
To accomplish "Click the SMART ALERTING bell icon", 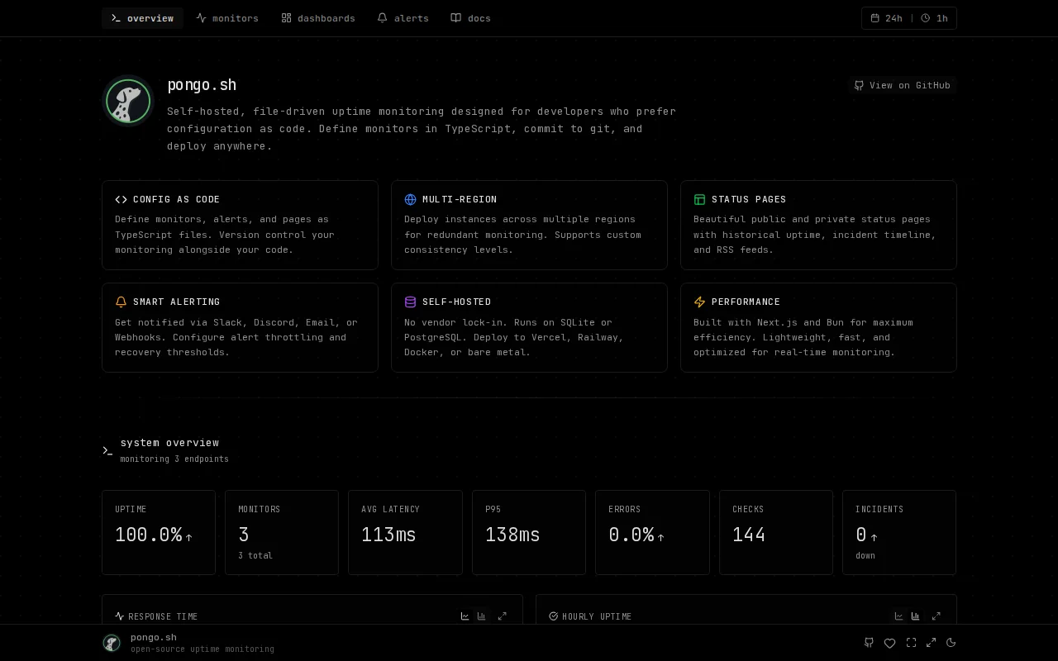I will click(x=121, y=302).
